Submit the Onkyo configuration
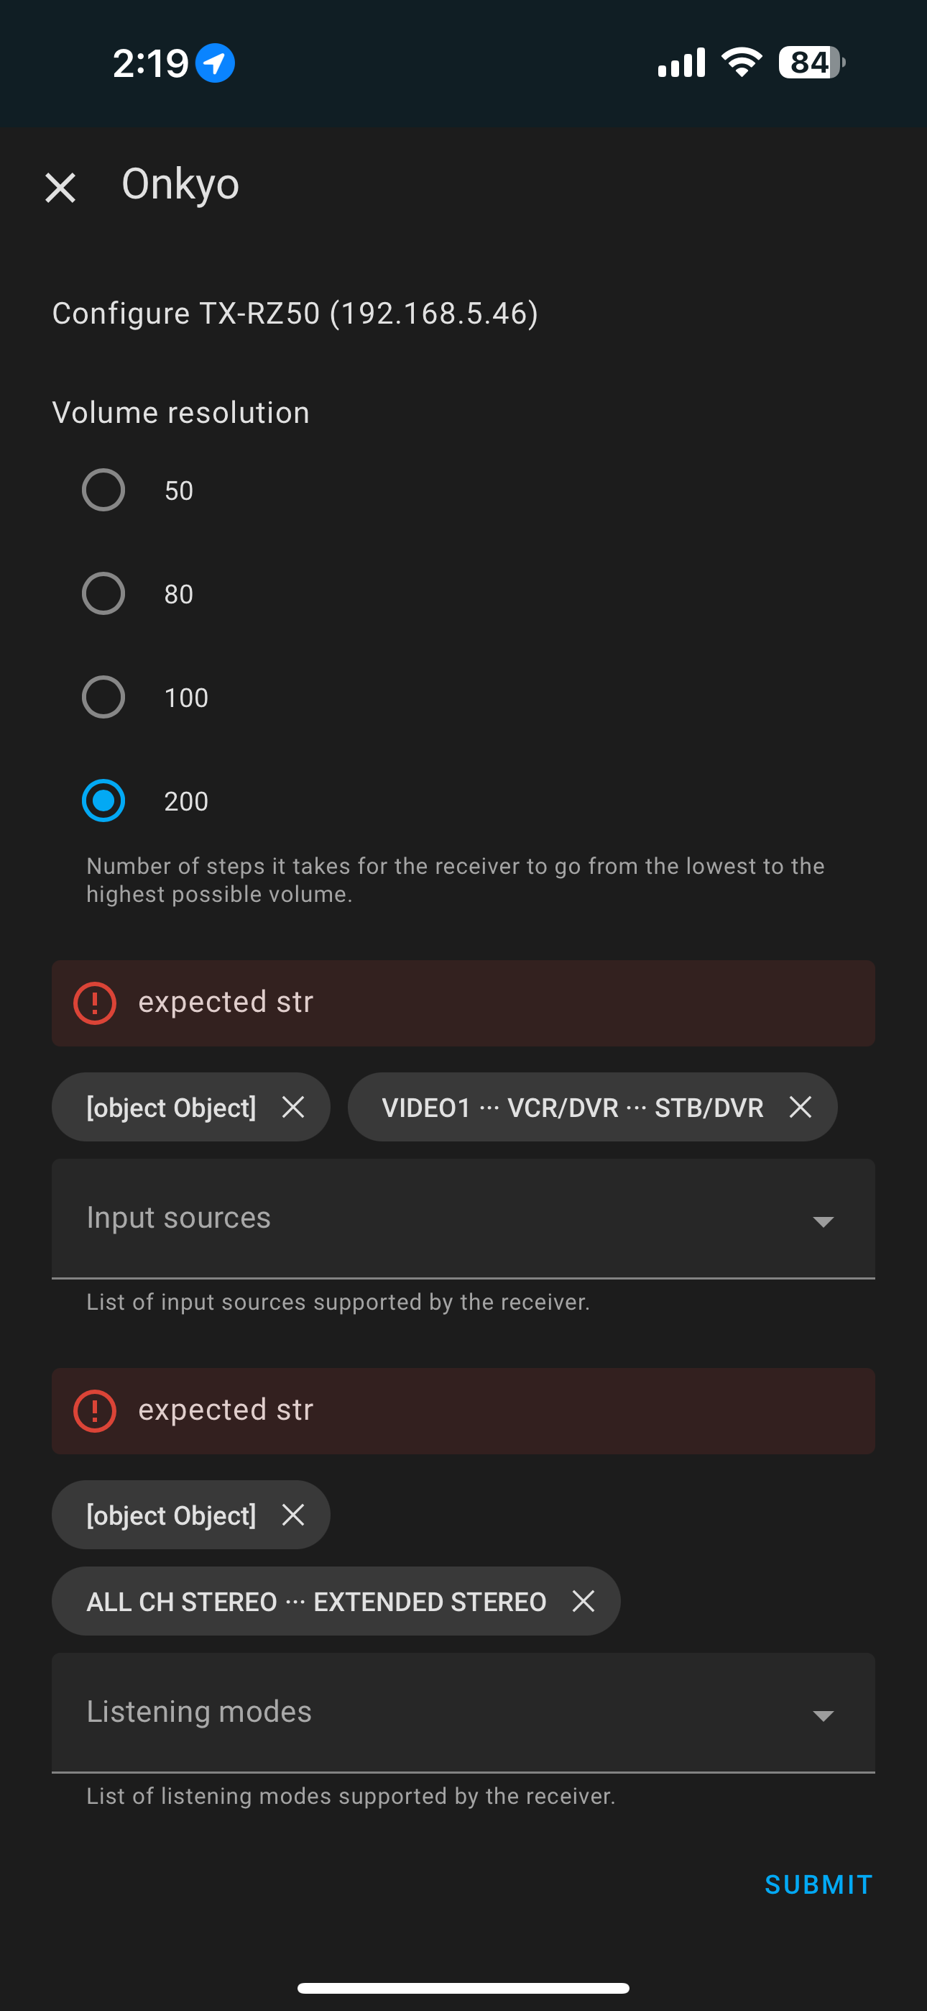Screen dimensions: 927x2011 (x=818, y=1884)
